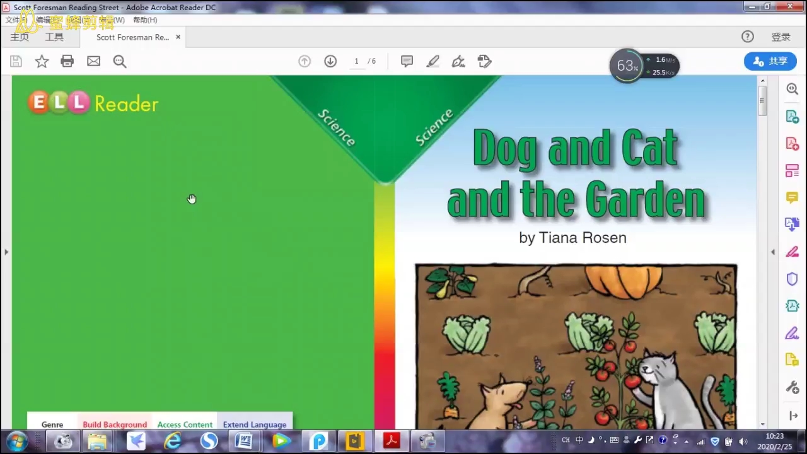This screenshot has width=807, height=454.
Task: Click the Access Content label
Action: point(185,424)
